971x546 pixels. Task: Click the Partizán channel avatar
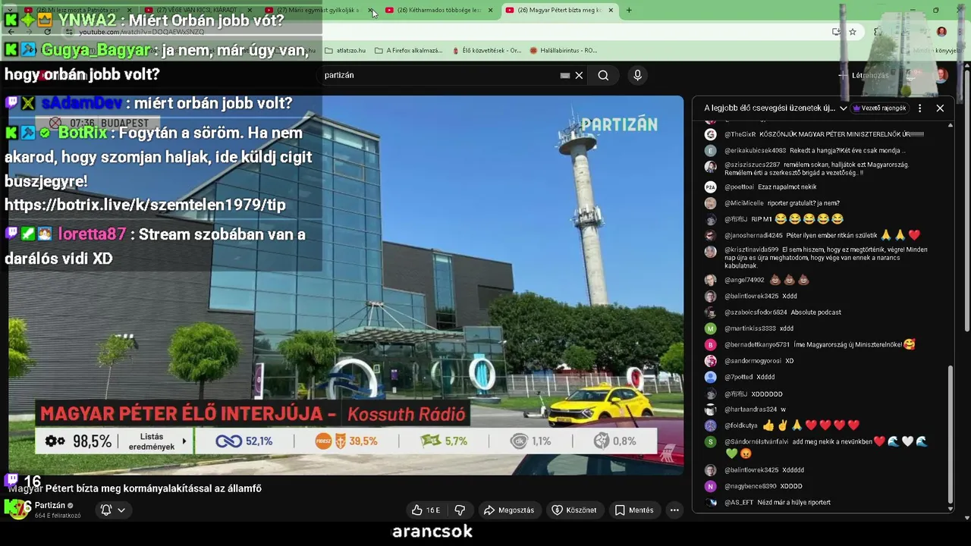tap(20, 510)
